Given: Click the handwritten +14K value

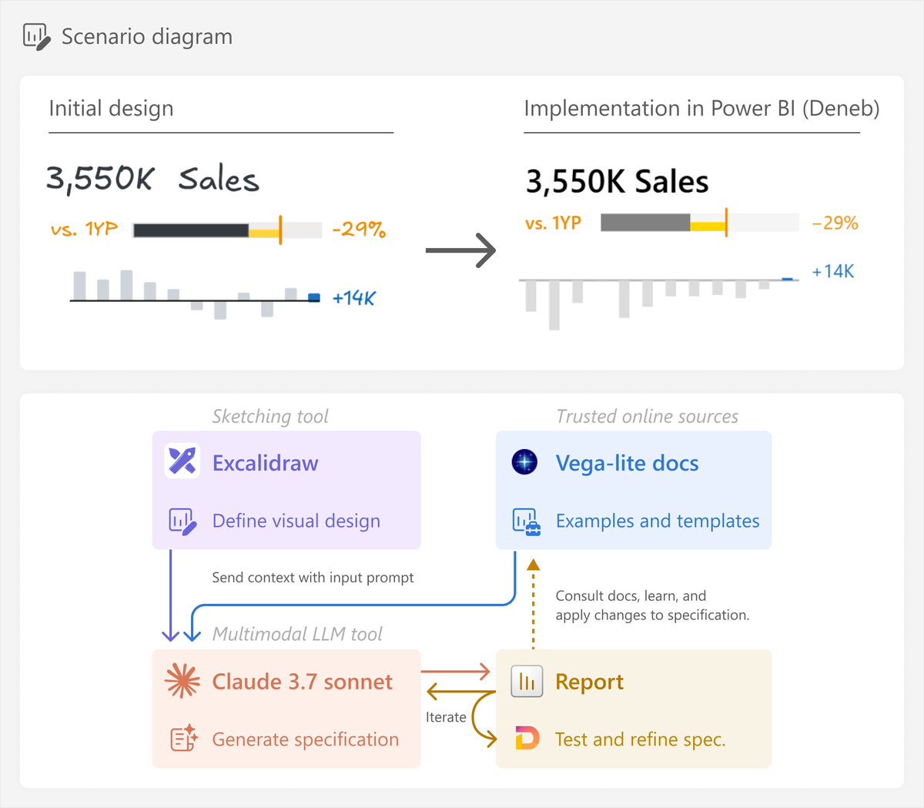Looking at the screenshot, I should (353, 298).
